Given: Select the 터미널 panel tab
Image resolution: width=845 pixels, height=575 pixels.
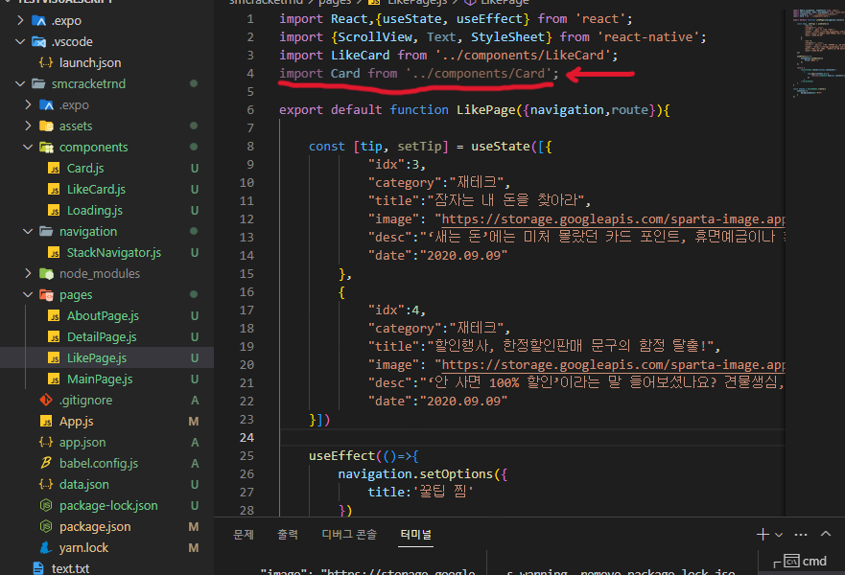Looking at the screenshot, I should [x=415, y=534].
